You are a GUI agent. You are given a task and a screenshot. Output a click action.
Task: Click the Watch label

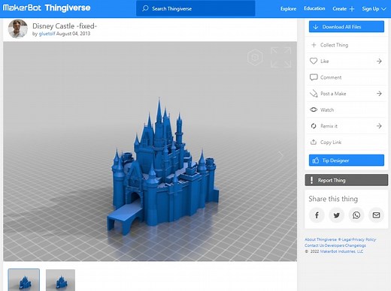(327, 109)
